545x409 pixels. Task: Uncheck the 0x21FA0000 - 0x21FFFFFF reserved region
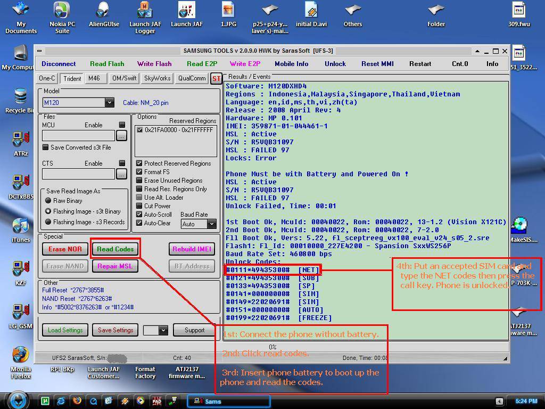[140, 130]
